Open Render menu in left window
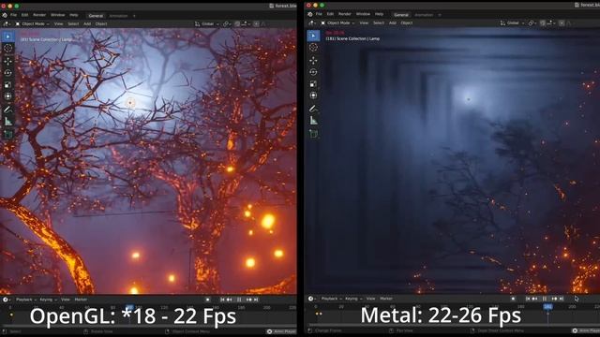The height and width of the screenshot is (337, 600). [x=39, y=15]
